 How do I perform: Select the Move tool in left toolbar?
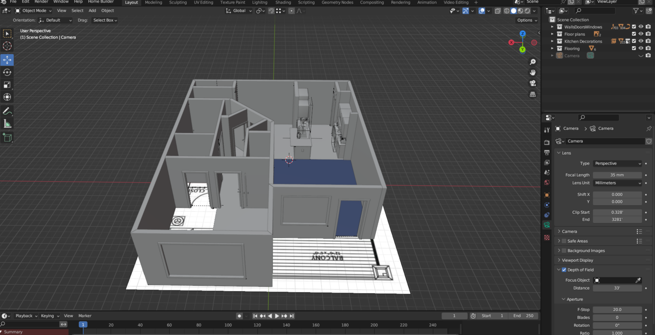point(7,60)
